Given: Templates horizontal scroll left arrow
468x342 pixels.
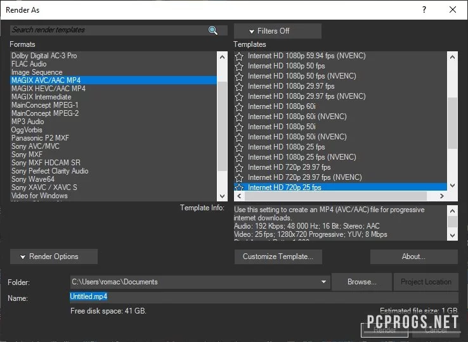Looking at the screenshot, I should pyautogui.click(x=239, y=196).
